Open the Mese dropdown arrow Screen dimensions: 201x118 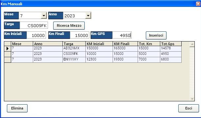pos(44,16)
